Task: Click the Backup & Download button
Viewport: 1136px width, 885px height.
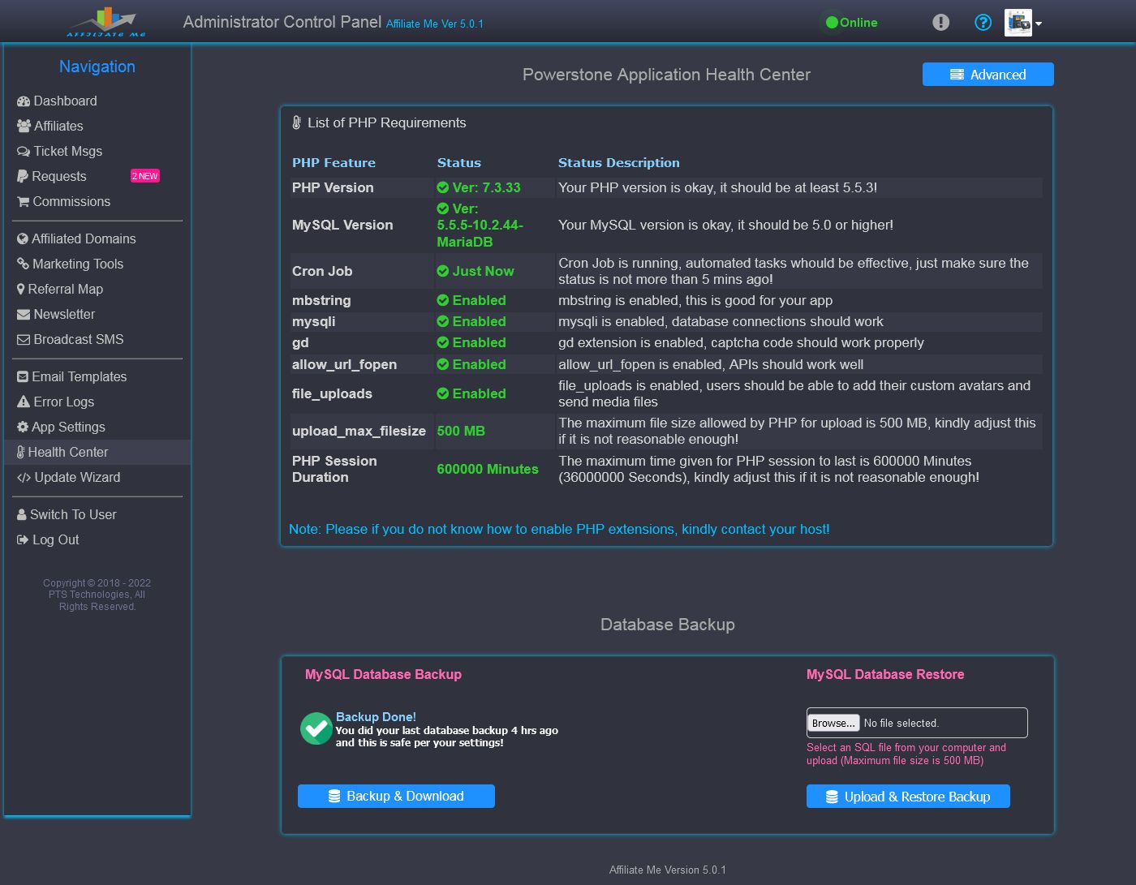Action: pyautogui.click(x=396, y=797)
